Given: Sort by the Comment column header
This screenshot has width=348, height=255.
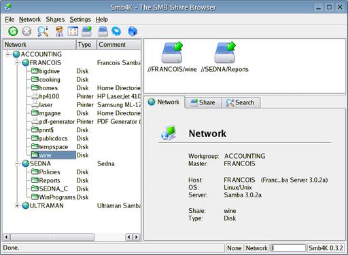Looking at the screenshot, I should coord(119,45).
